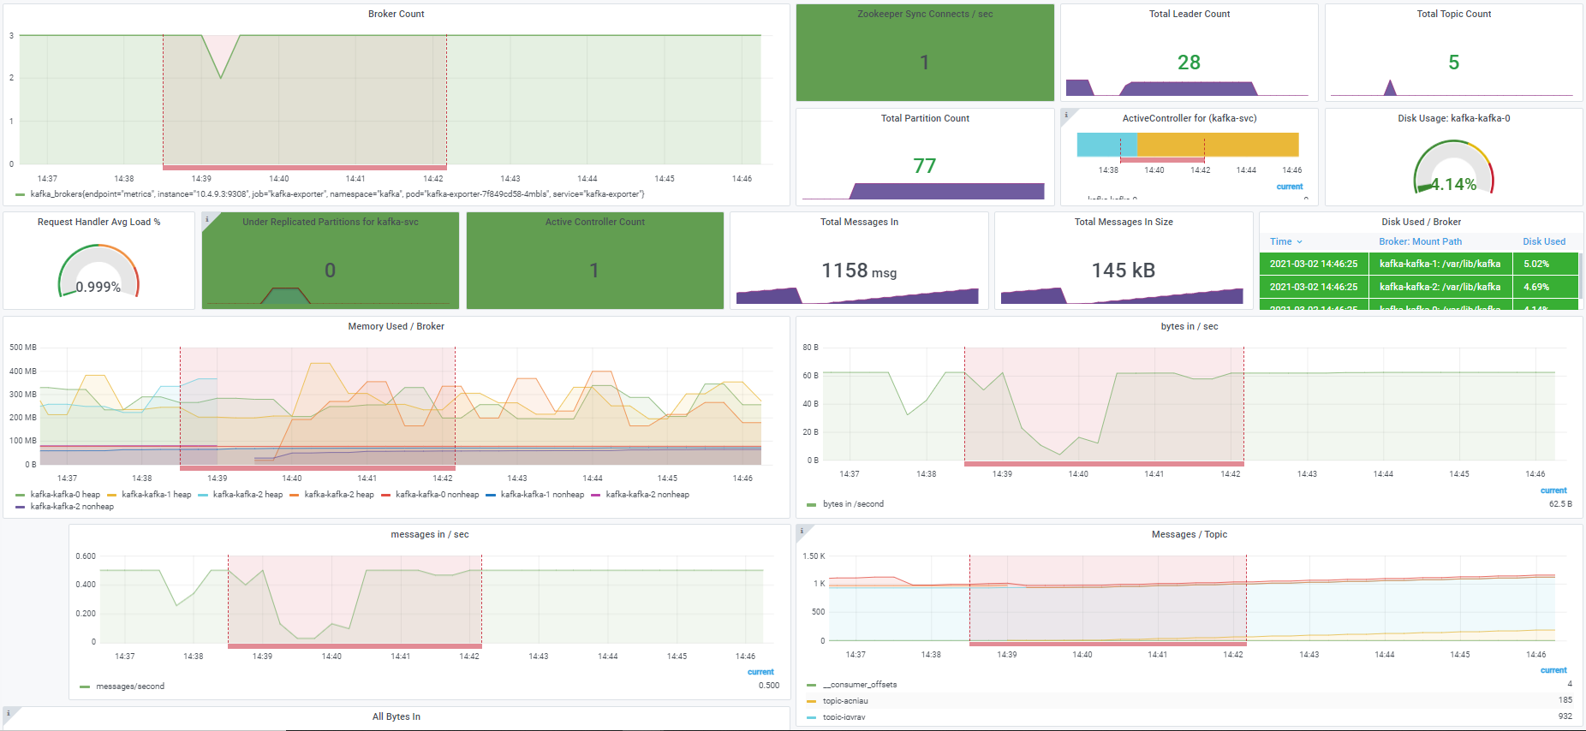Viewport: 1586px width, 731px height.
Task: Sort table by Broker: Mount Path column
Action: tap(1420, 242)
